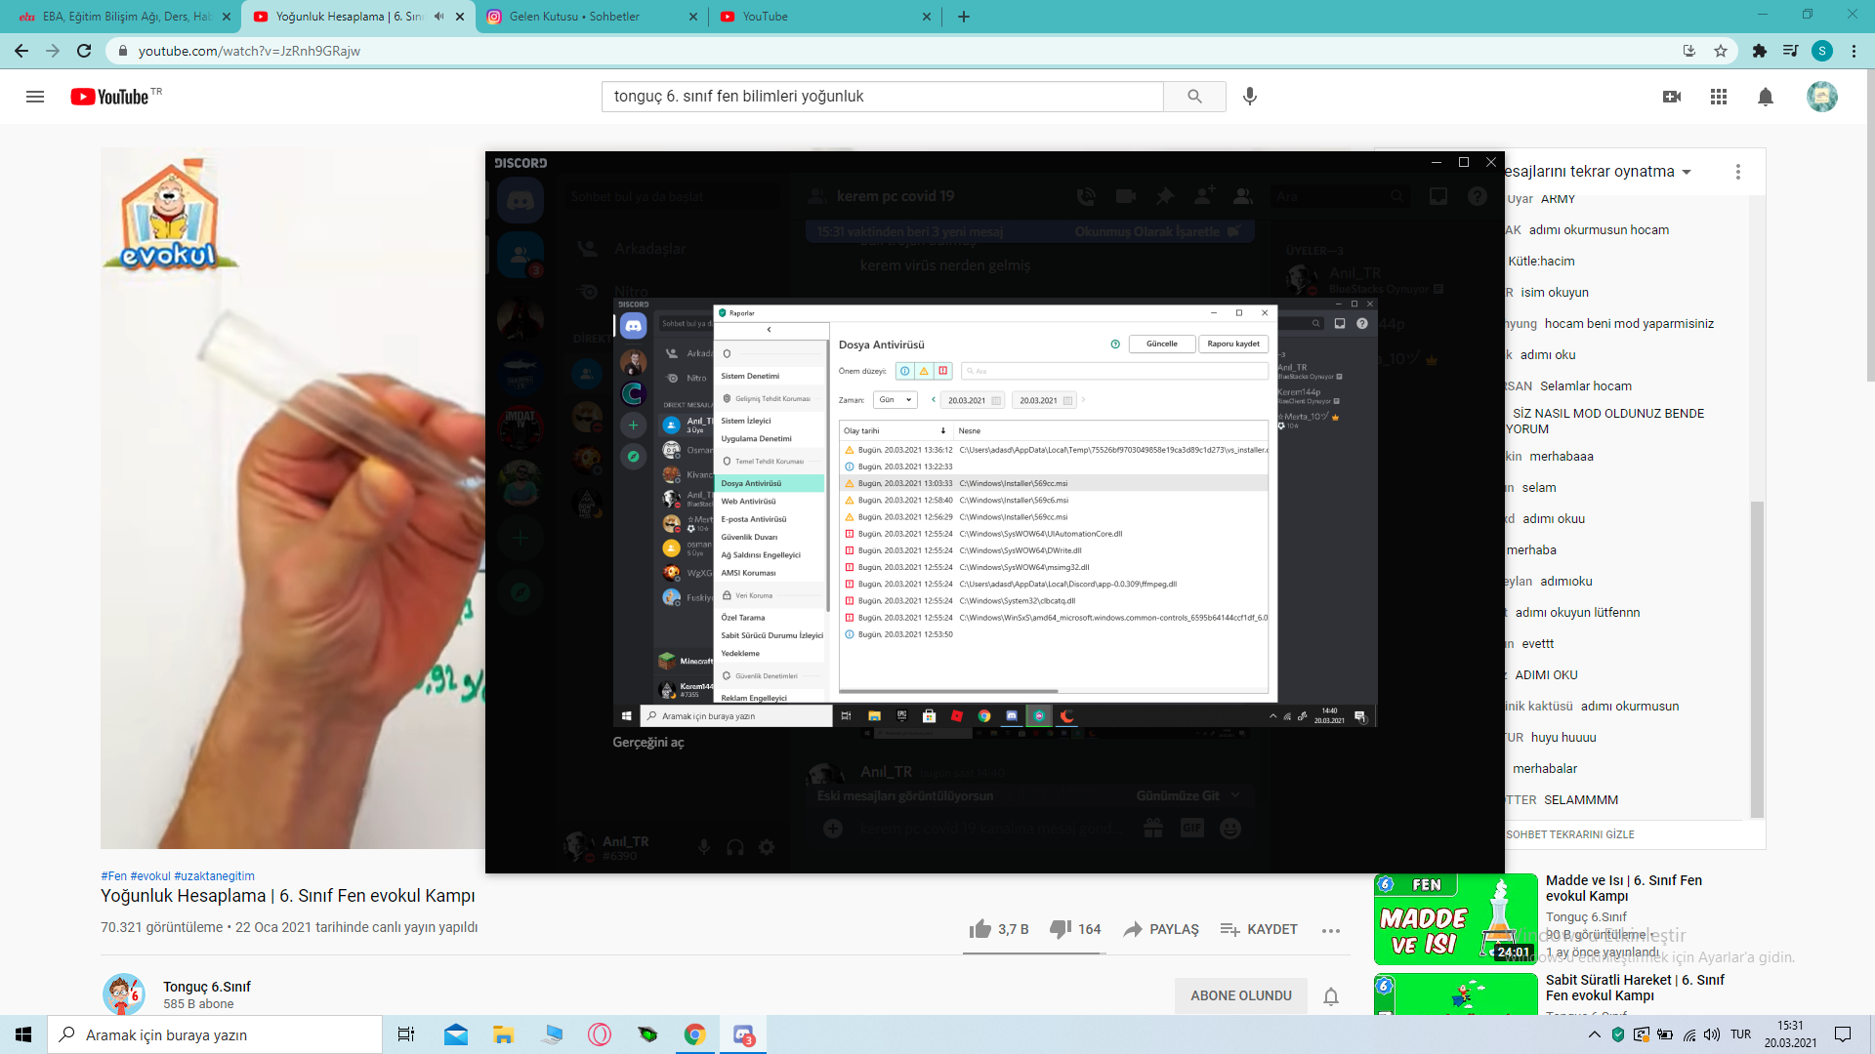Open Opera browser from the taskbar
1875x1054 pixels.
point(600,1034)
